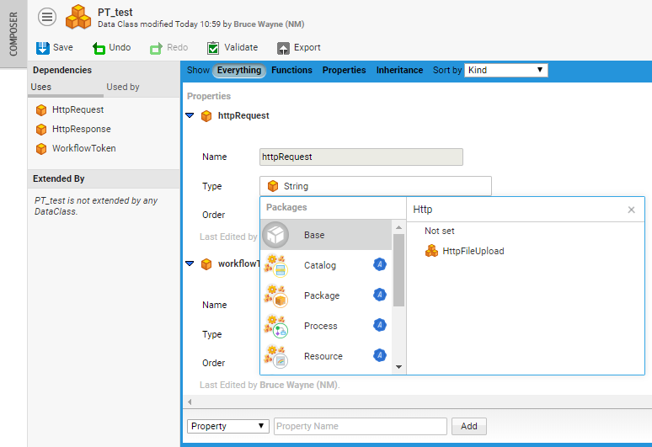Image resolution: width=652 pixels, height=447 pixels.
Task: Open the Sort by Kind dropdown
Action: coord(506,71)
